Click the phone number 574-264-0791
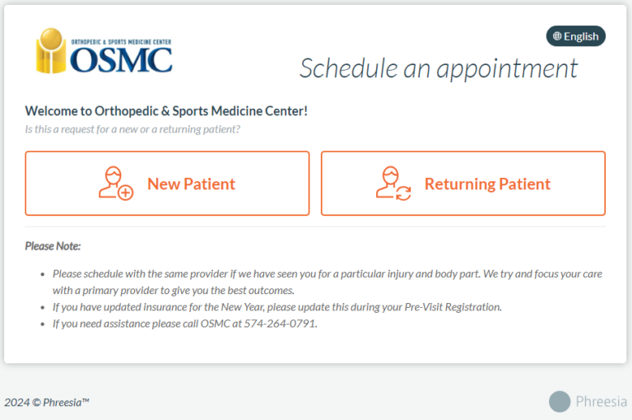 tap(280, 324)
